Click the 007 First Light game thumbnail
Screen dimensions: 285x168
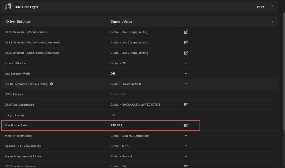click(x=8, y=7)
